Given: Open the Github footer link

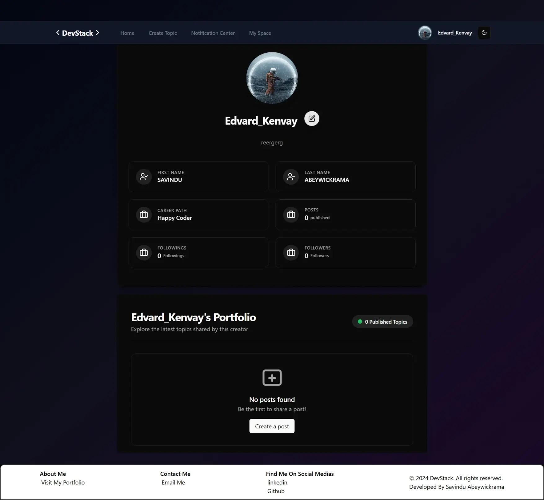Looking at the screenshot, I should coord(276,491).
